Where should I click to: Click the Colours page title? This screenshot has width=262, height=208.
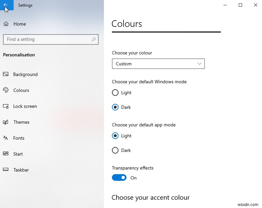pyautogui.click(x=127, y=24)
